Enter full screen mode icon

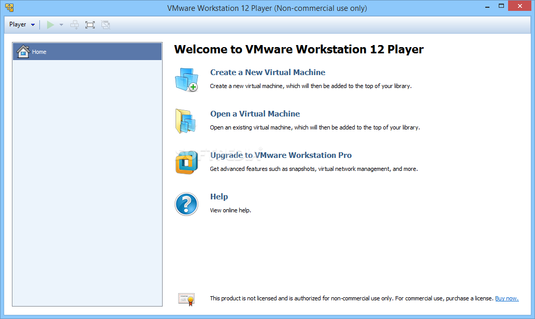tap(90, 24)
